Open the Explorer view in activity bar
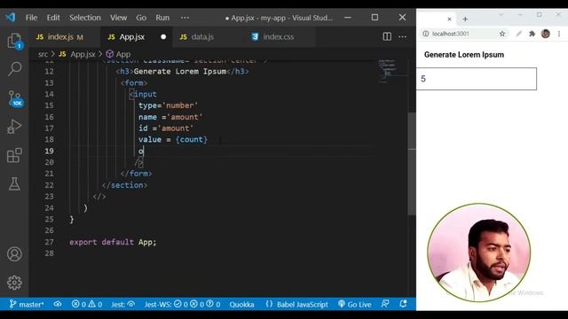568x319 pixels. pos(14,42)
